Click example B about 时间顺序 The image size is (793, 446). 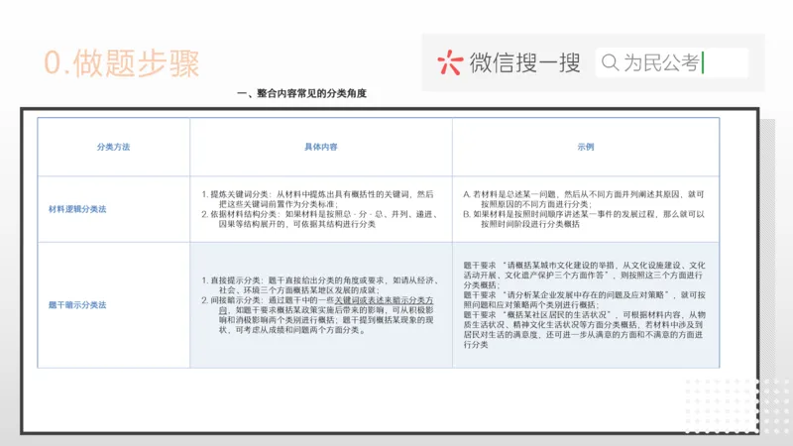click(x=584, y=219)
